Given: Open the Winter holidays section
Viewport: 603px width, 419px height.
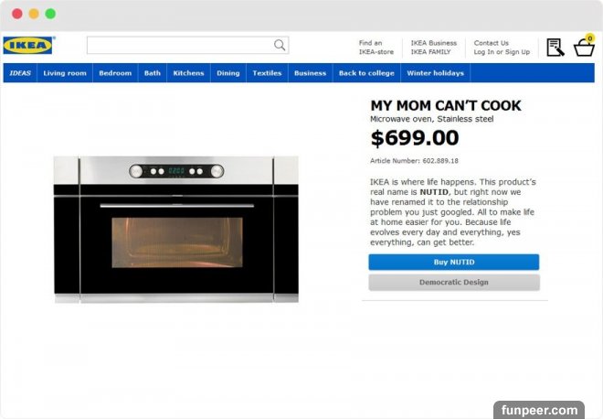Looking at the screenshot, I should [x=435, y=73].
